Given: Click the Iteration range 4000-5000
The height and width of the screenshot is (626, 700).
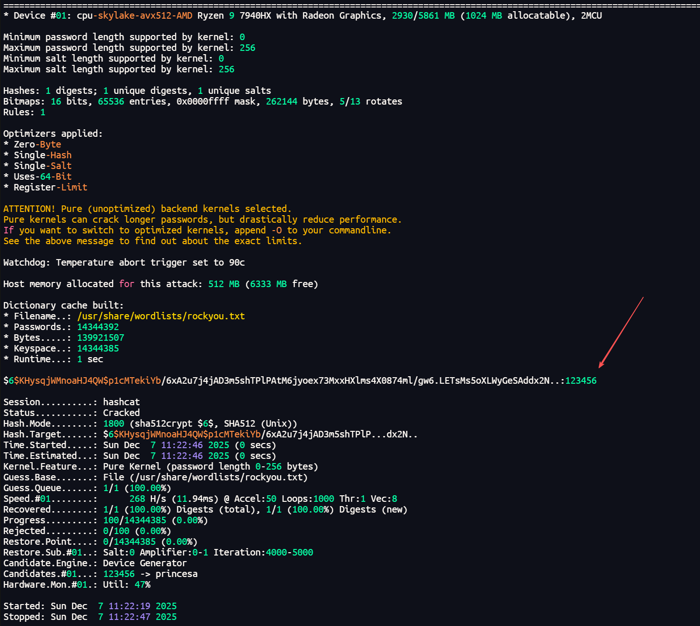Looking at the screenshot, I should tap(289, 552).
